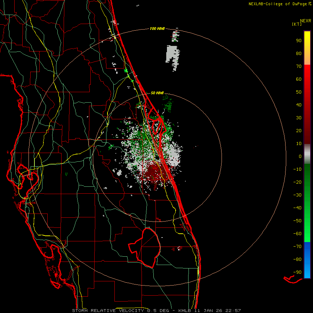Click the NEXR label above the color scale
The image size is (313, 313).
click(306, 21)
